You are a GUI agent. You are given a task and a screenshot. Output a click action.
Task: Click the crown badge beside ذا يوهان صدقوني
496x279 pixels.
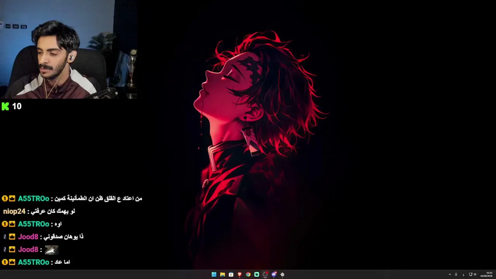pyautogui.click(x=12, y=237)
